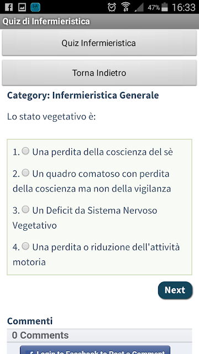Tap the image notification icon in status bar

point(22,7)
